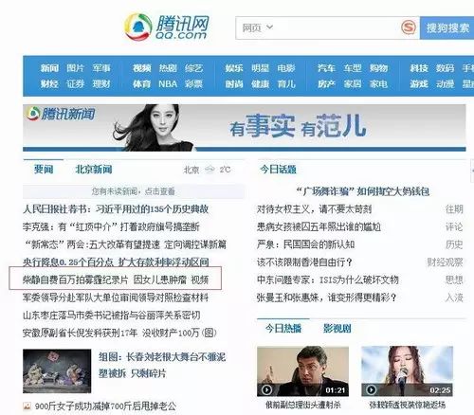Open 刘老根大舞台 photo thumbnail

pos(57,371)
